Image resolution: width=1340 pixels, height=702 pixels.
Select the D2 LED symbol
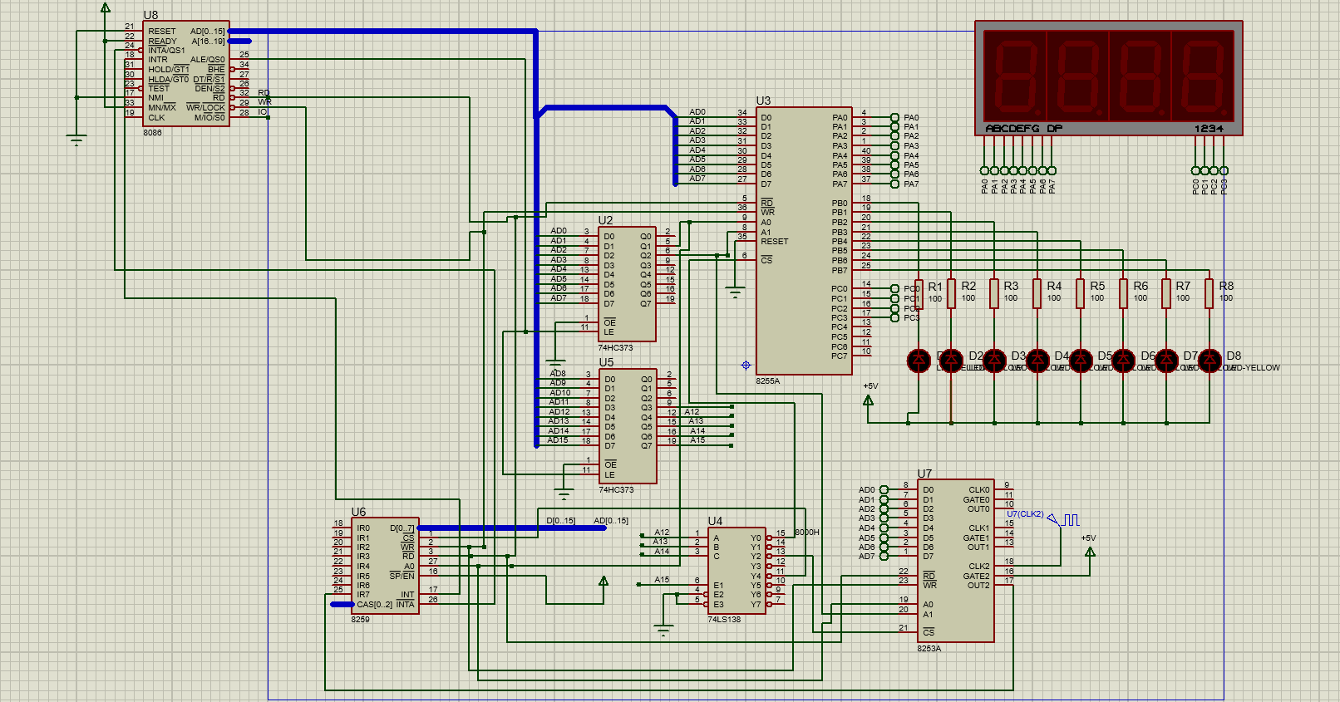coord(951,361)
